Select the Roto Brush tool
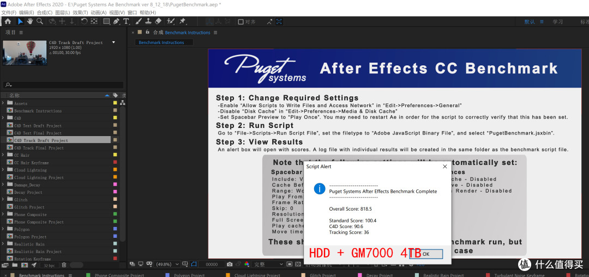Screen dimensions: 589x277 click(x=171, y=21)
